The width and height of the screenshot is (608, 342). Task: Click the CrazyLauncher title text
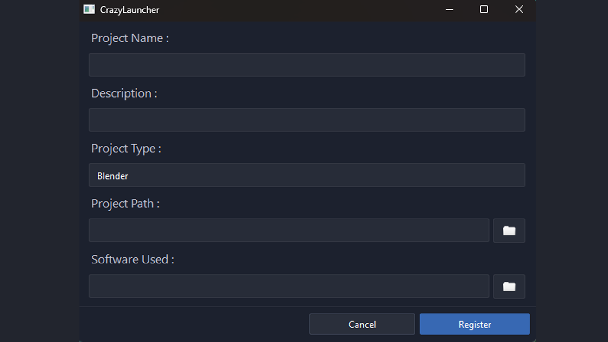[130, 10]
